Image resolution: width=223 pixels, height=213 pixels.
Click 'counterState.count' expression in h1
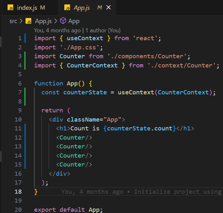tap(139, 128)
